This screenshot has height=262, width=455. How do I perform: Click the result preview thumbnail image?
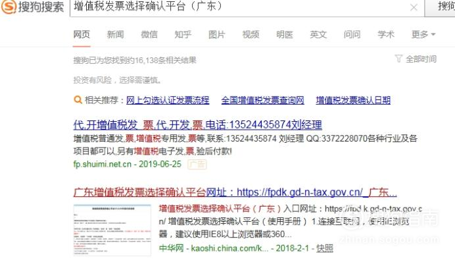[x=112, y=230]
